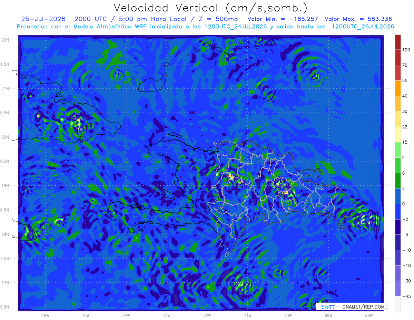Click the "68W" longitude axis label
Image resolution: width=414 pixels, height=320 pixels.
pyautogui.click(x=368, y=316)
